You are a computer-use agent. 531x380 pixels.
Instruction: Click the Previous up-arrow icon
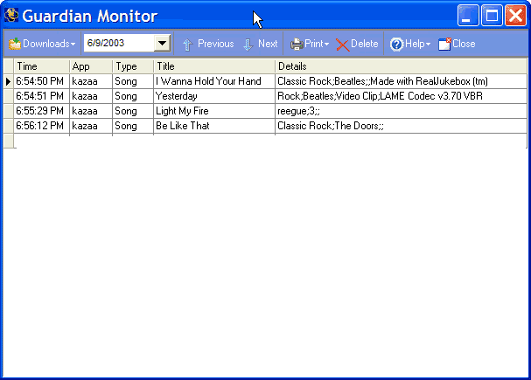coord(187,45)
